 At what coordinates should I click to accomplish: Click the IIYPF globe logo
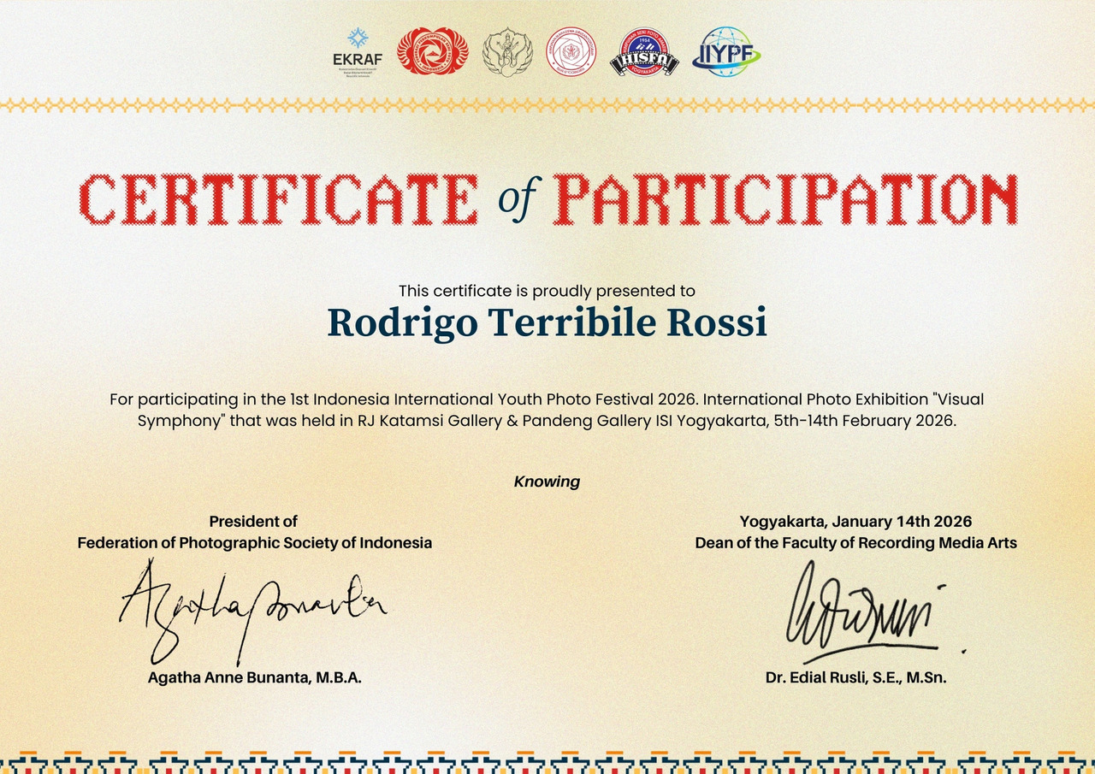[725, 52]
